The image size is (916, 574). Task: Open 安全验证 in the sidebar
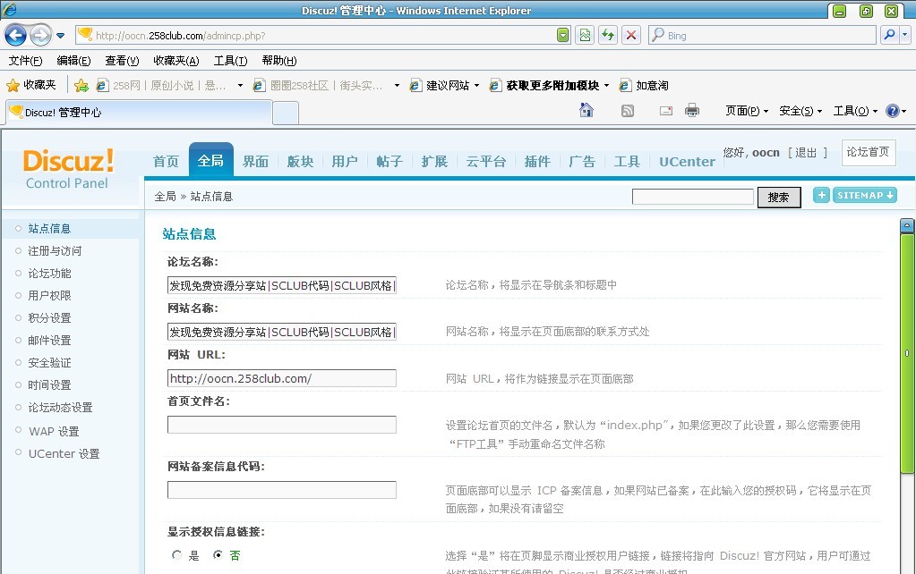pos(49,363)
